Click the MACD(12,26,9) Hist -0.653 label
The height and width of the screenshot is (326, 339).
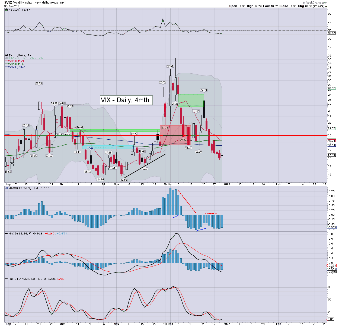(x=29, y=188)
